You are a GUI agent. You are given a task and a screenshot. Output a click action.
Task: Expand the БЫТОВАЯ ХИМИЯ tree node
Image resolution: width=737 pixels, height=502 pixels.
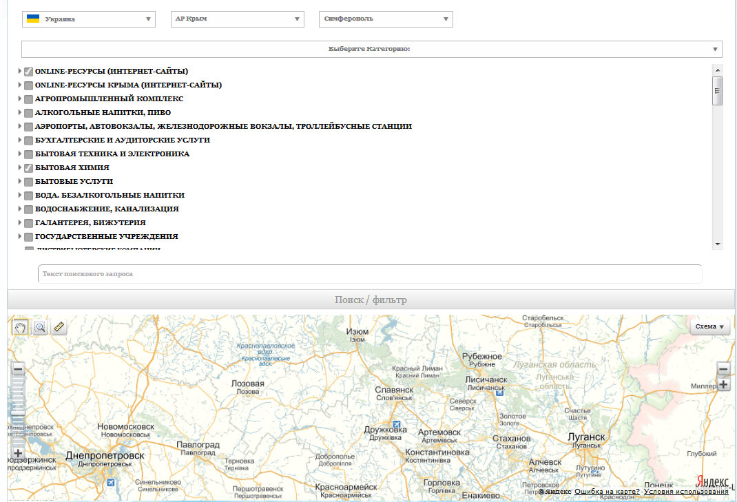[x=20, y=167]
